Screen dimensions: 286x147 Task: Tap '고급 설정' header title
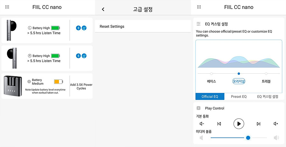(x=143, y=10)
